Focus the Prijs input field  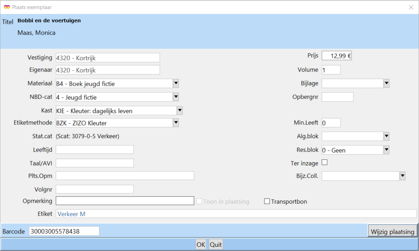pyautogui.click(x=336, y=56)
